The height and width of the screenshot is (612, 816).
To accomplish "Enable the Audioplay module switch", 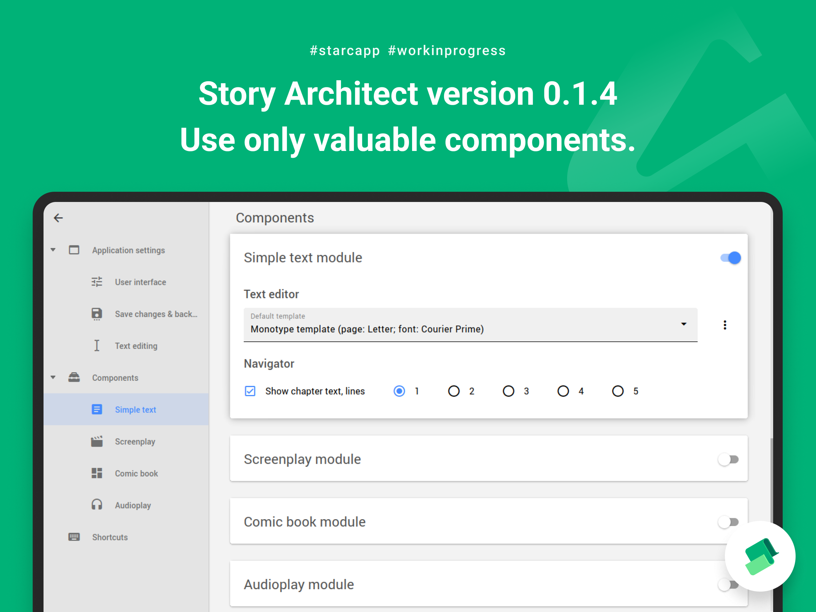I will (728, 585).
